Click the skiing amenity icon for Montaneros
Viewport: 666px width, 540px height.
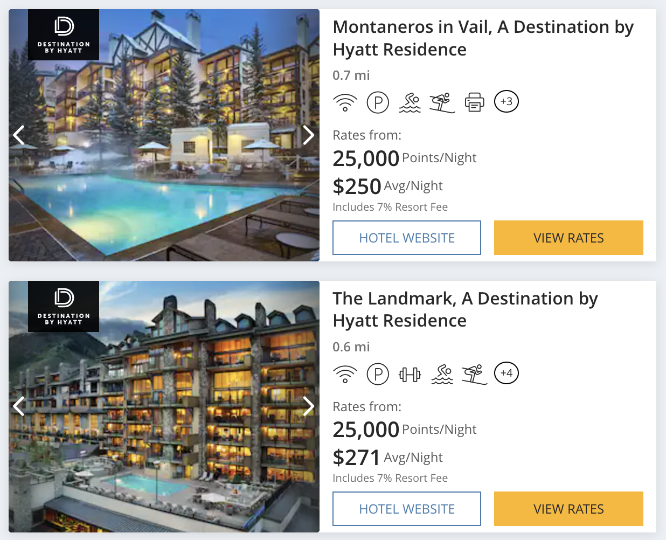pos(442,101)
